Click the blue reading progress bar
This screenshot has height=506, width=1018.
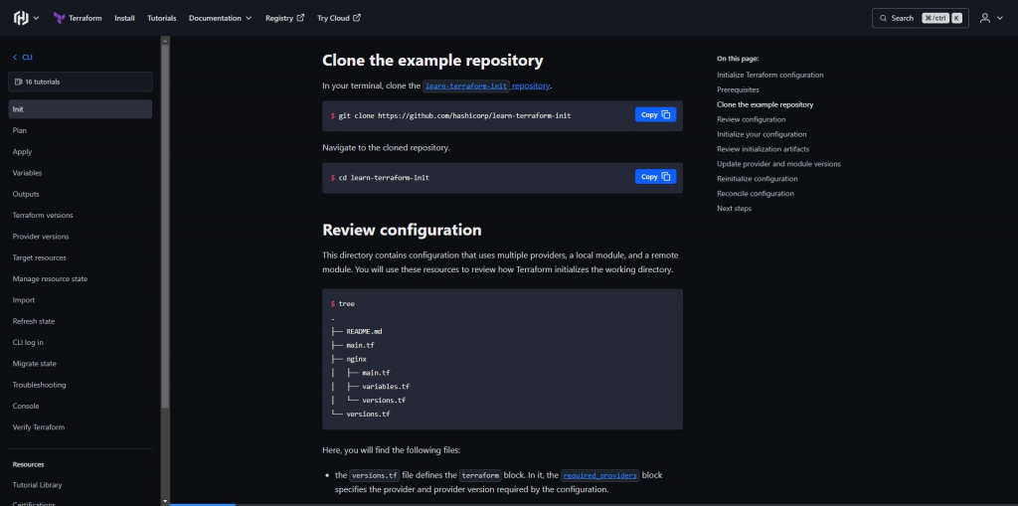(203, 505)
